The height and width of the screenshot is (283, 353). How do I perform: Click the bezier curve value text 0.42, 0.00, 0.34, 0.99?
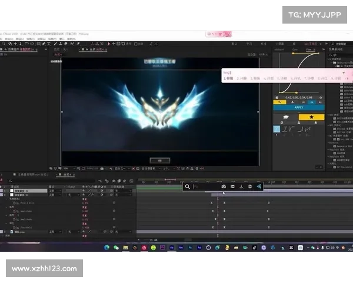point(298,96)
